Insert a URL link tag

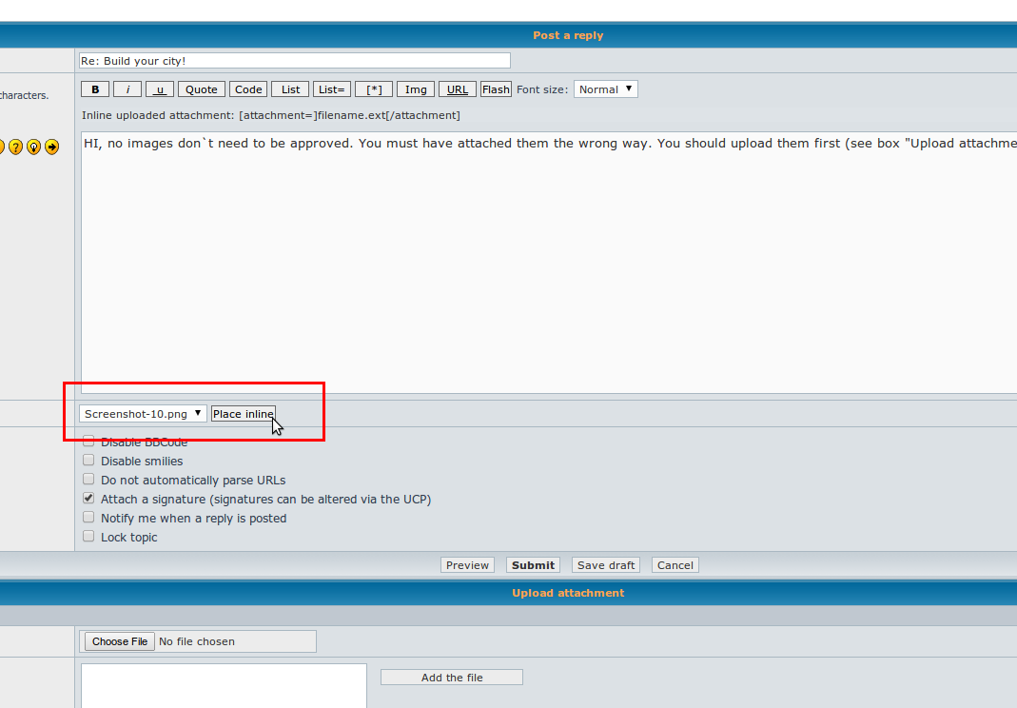coord(458,89)
